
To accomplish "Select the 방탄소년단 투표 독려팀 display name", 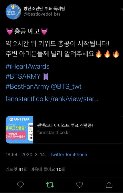I will click(44, 9).
